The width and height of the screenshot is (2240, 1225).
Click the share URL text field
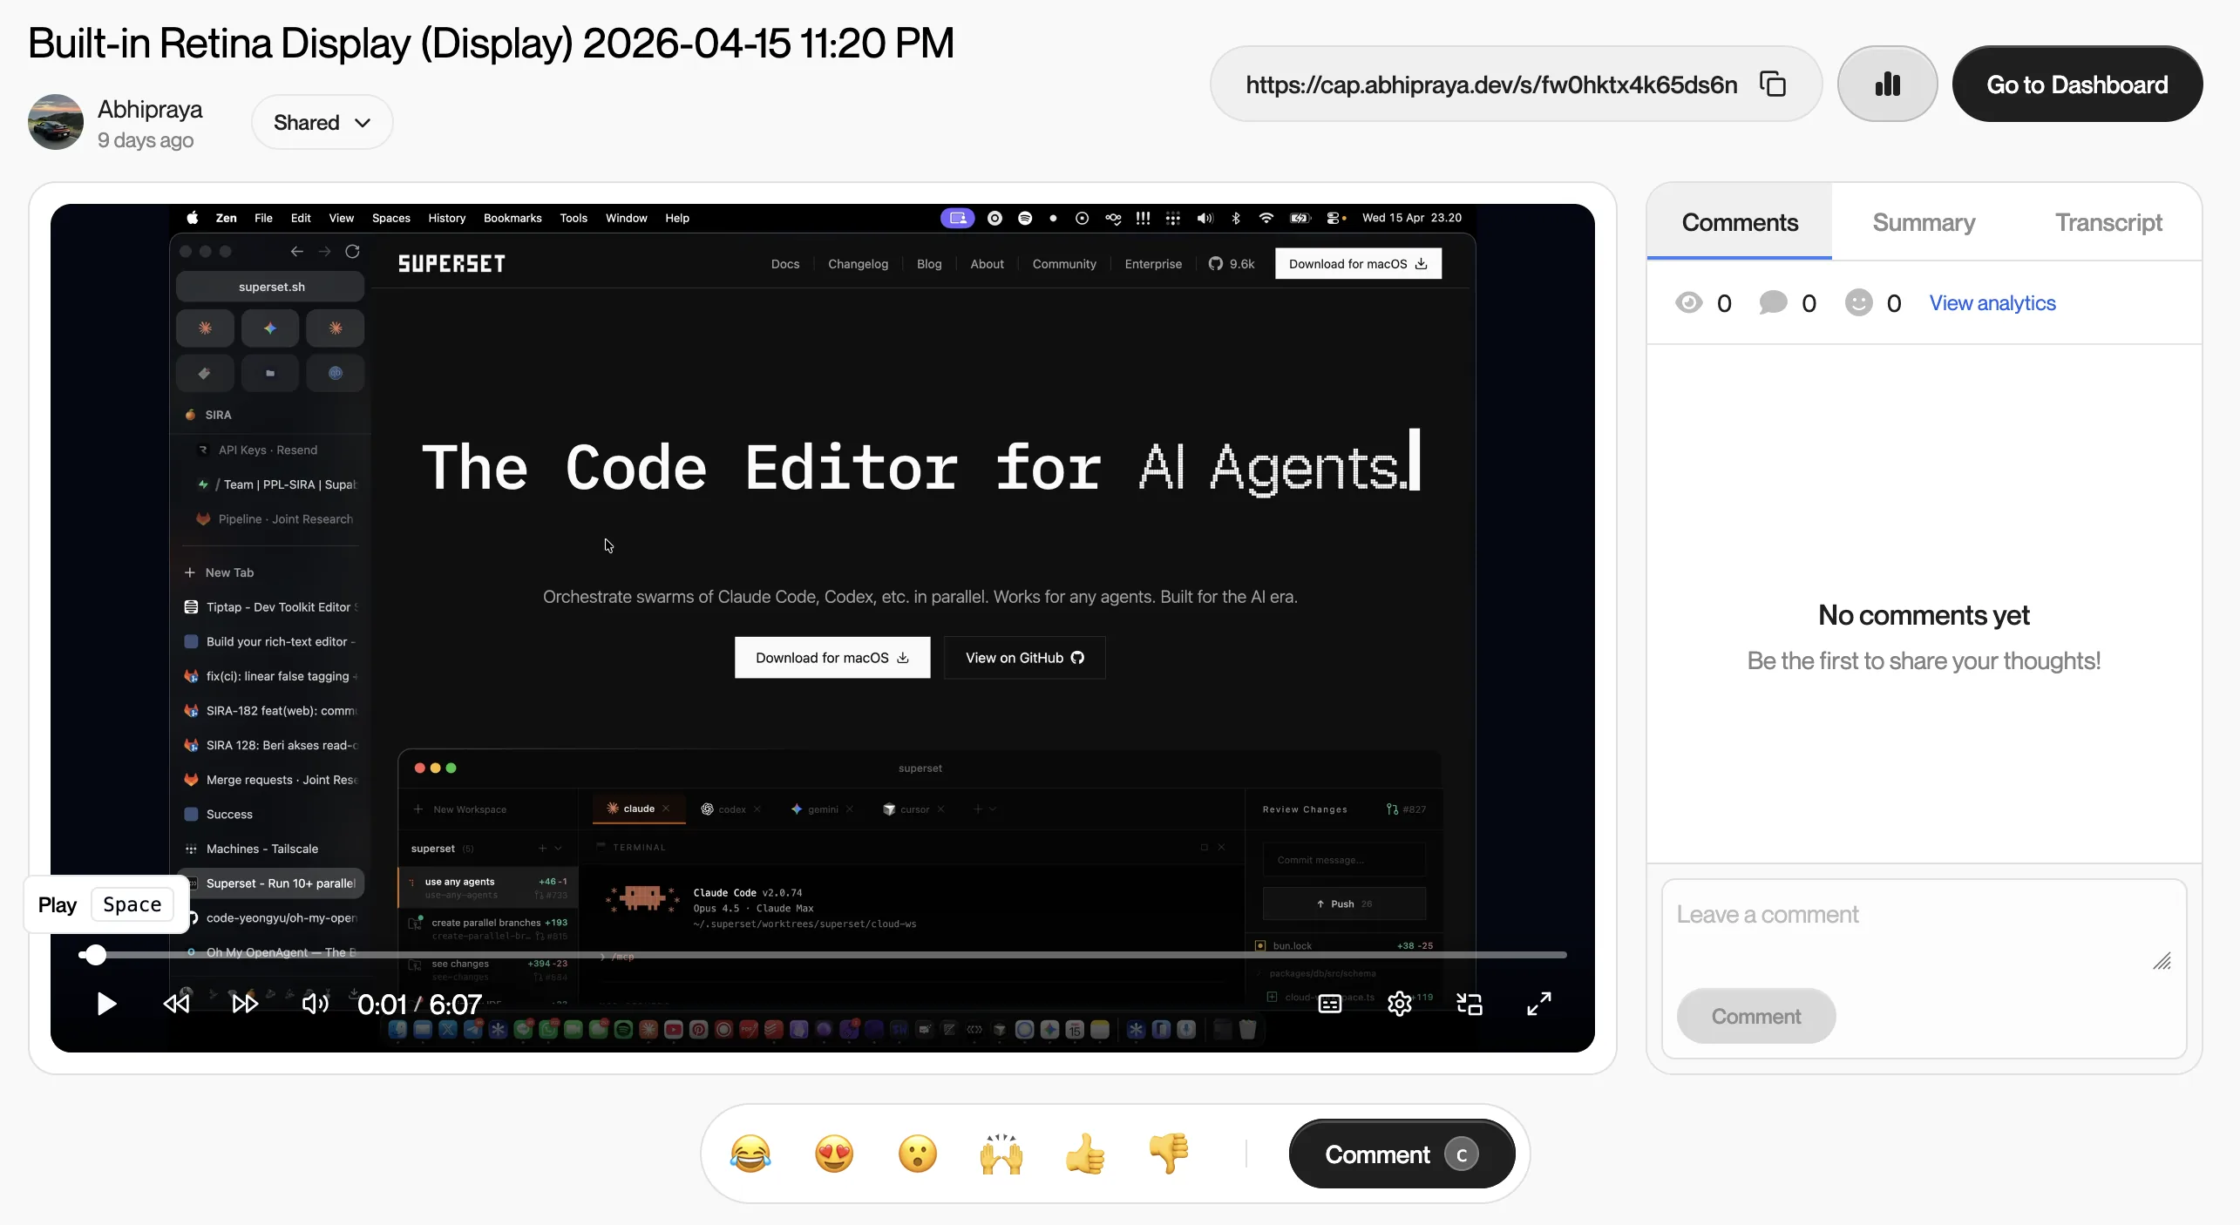pyautogui.click(x=1491, y=85)
